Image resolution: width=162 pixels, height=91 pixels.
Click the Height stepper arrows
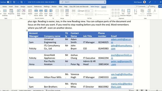tap(92, 11)
